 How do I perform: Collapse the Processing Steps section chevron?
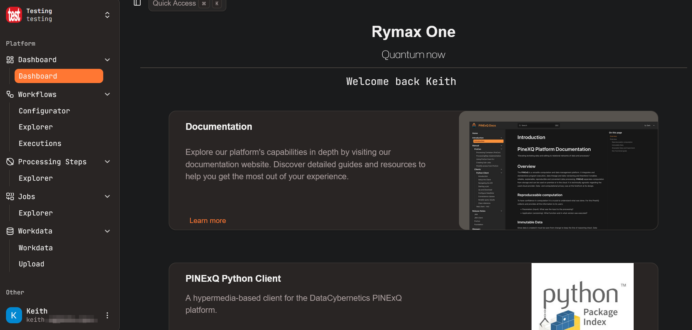(107, 162)
